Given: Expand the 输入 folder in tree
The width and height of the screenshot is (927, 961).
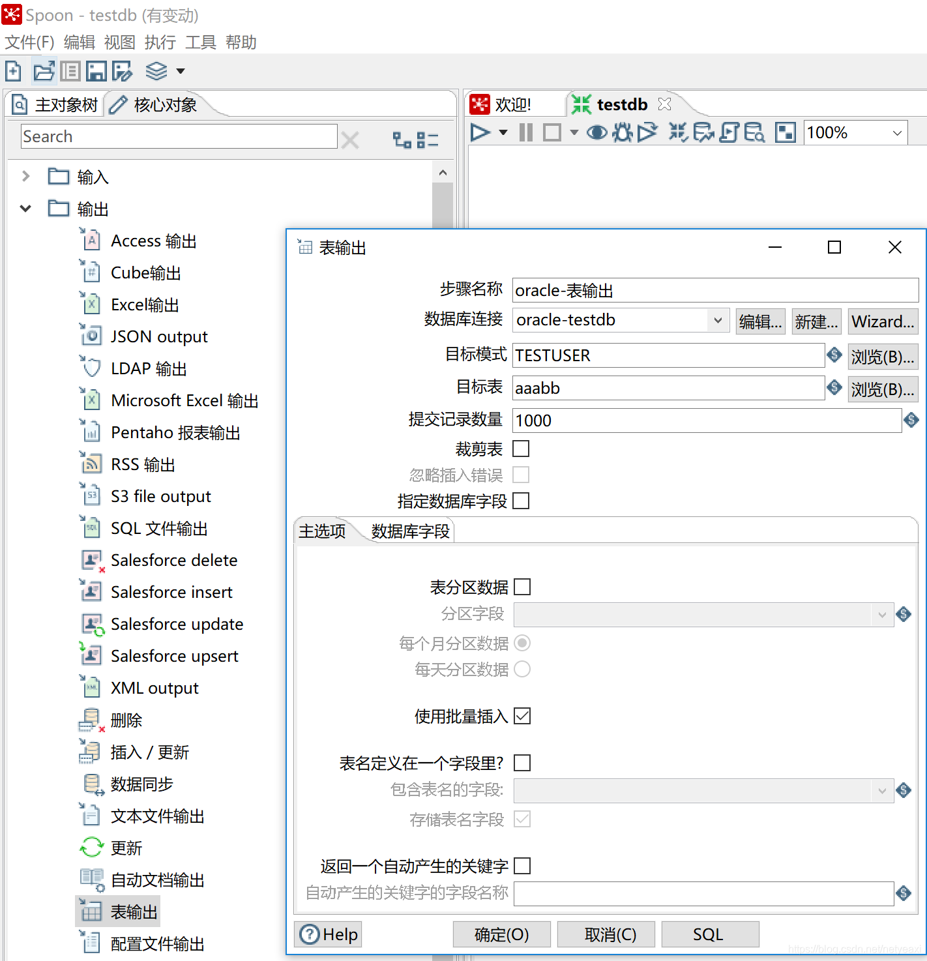Looking at the screenshot, I should (x=26, y=176).
